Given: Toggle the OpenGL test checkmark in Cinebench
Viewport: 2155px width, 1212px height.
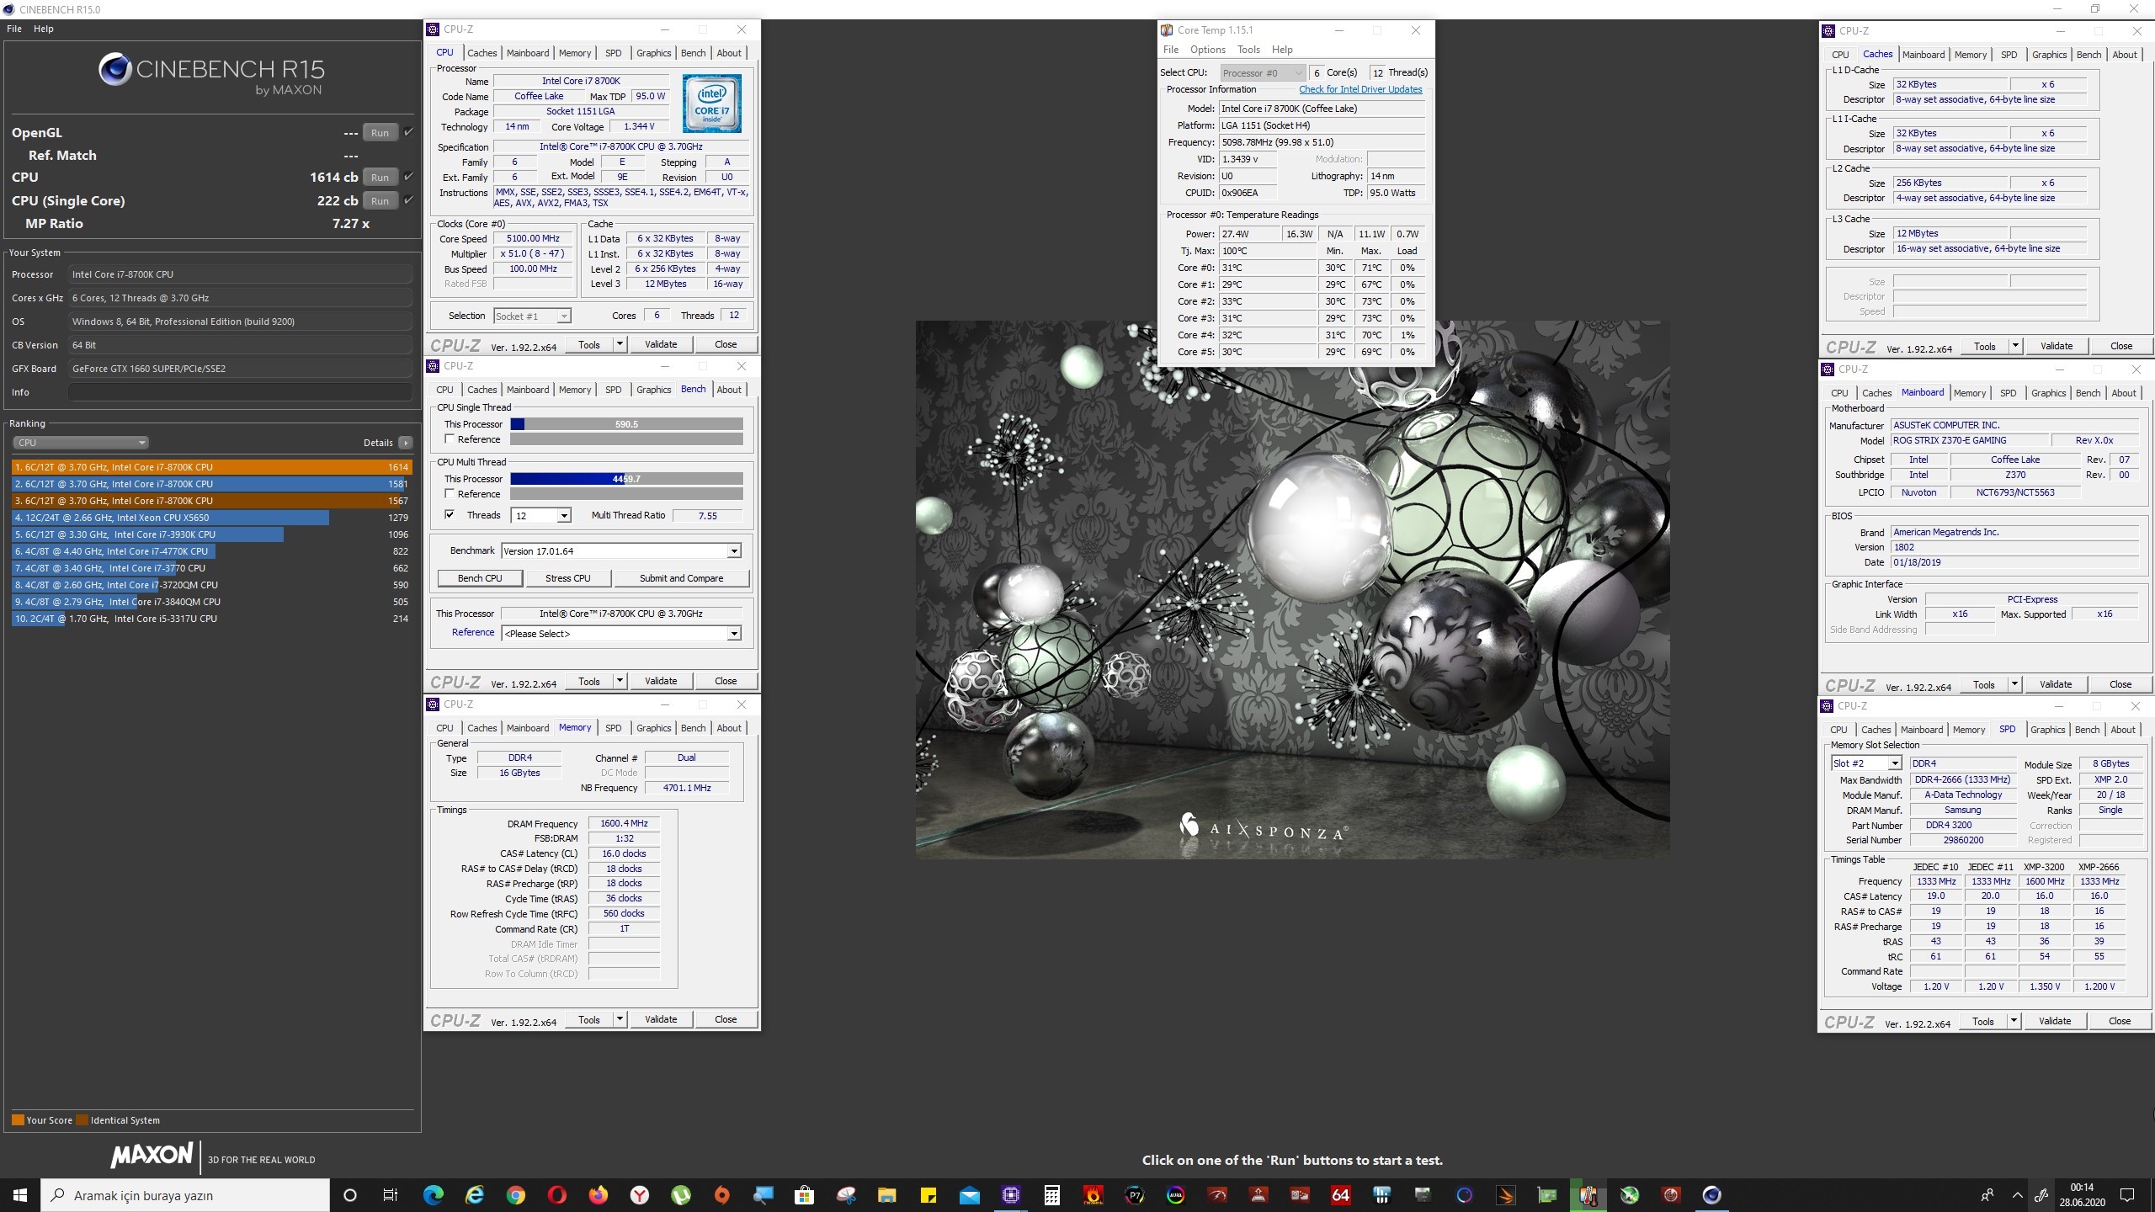Looking at the screenshot, I should coord(409,132).
